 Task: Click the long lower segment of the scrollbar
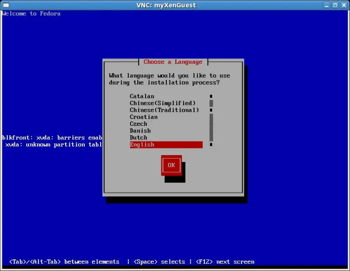pyautogui.click(x=211, y=127)
